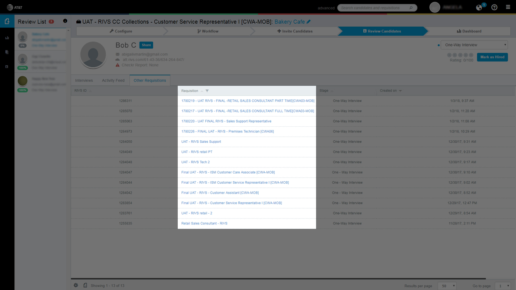Open requisition 1780217 Retail Sales Consultant Full Time
This screenshot has width=516, height=290.
click(248, 111)
